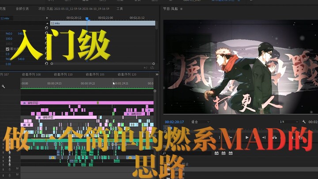Click the effect controls playhead marker
This screenshot has height=179, width=318.
point(87,19)
